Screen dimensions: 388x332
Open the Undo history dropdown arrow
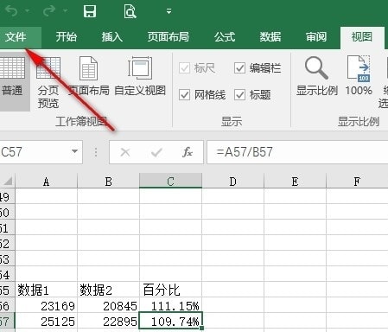point(28,11)
